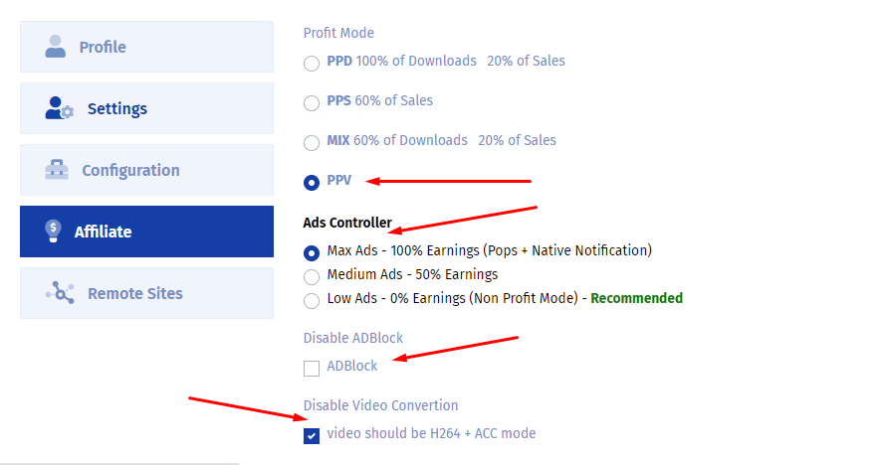Click the Remote Sites network icon
Viewport: 879px width, 465px height.
point(60,293)
